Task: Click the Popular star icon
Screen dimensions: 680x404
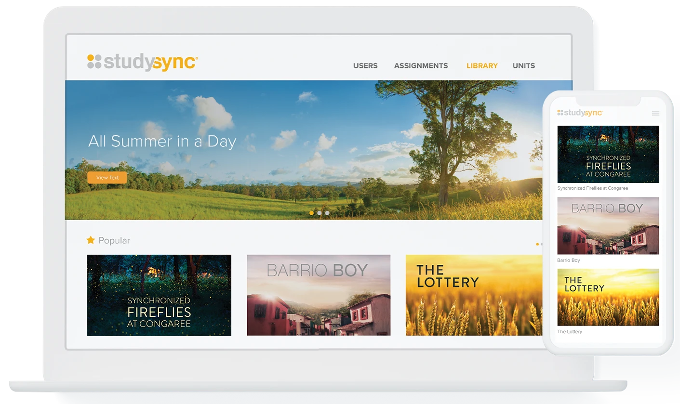Action: [x=91, y=240]
